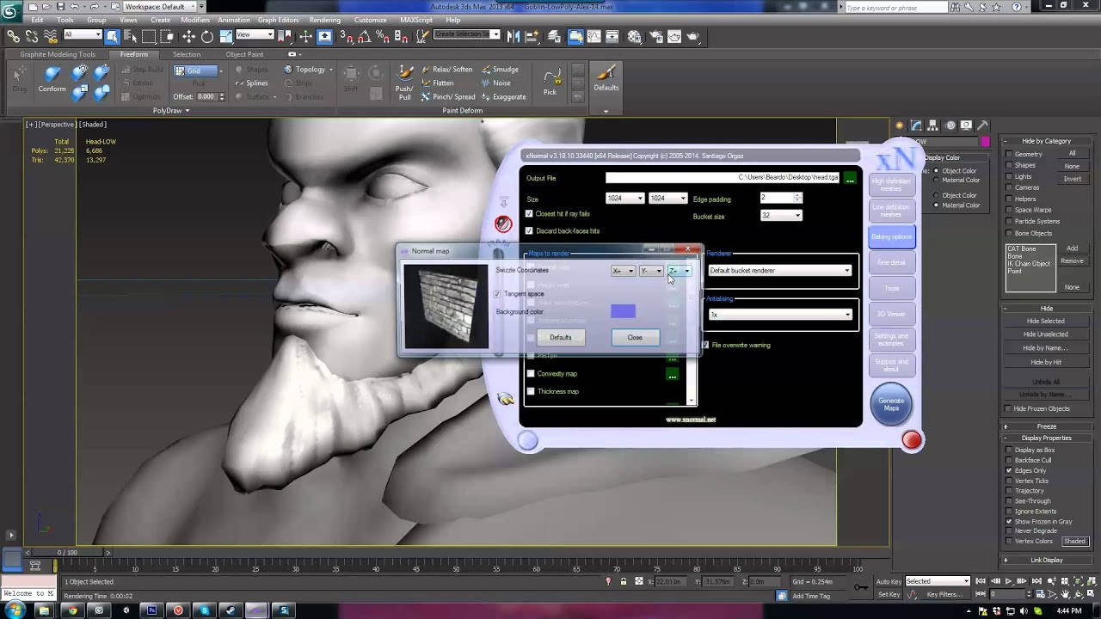This screenshot has width=1101, height=619.
Task: Choose the Flatten paint deform tool
Action: (438, 83)
